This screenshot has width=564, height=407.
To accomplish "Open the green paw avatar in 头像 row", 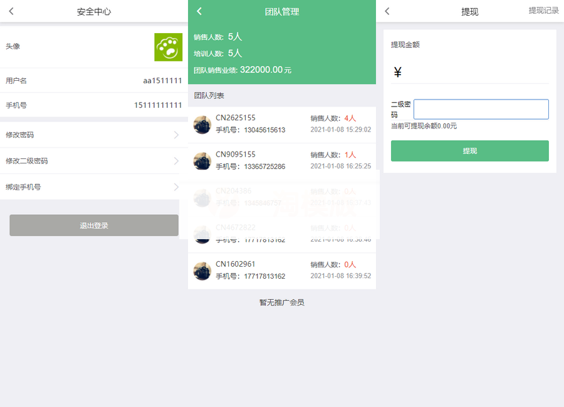I will tap(168, 46).
